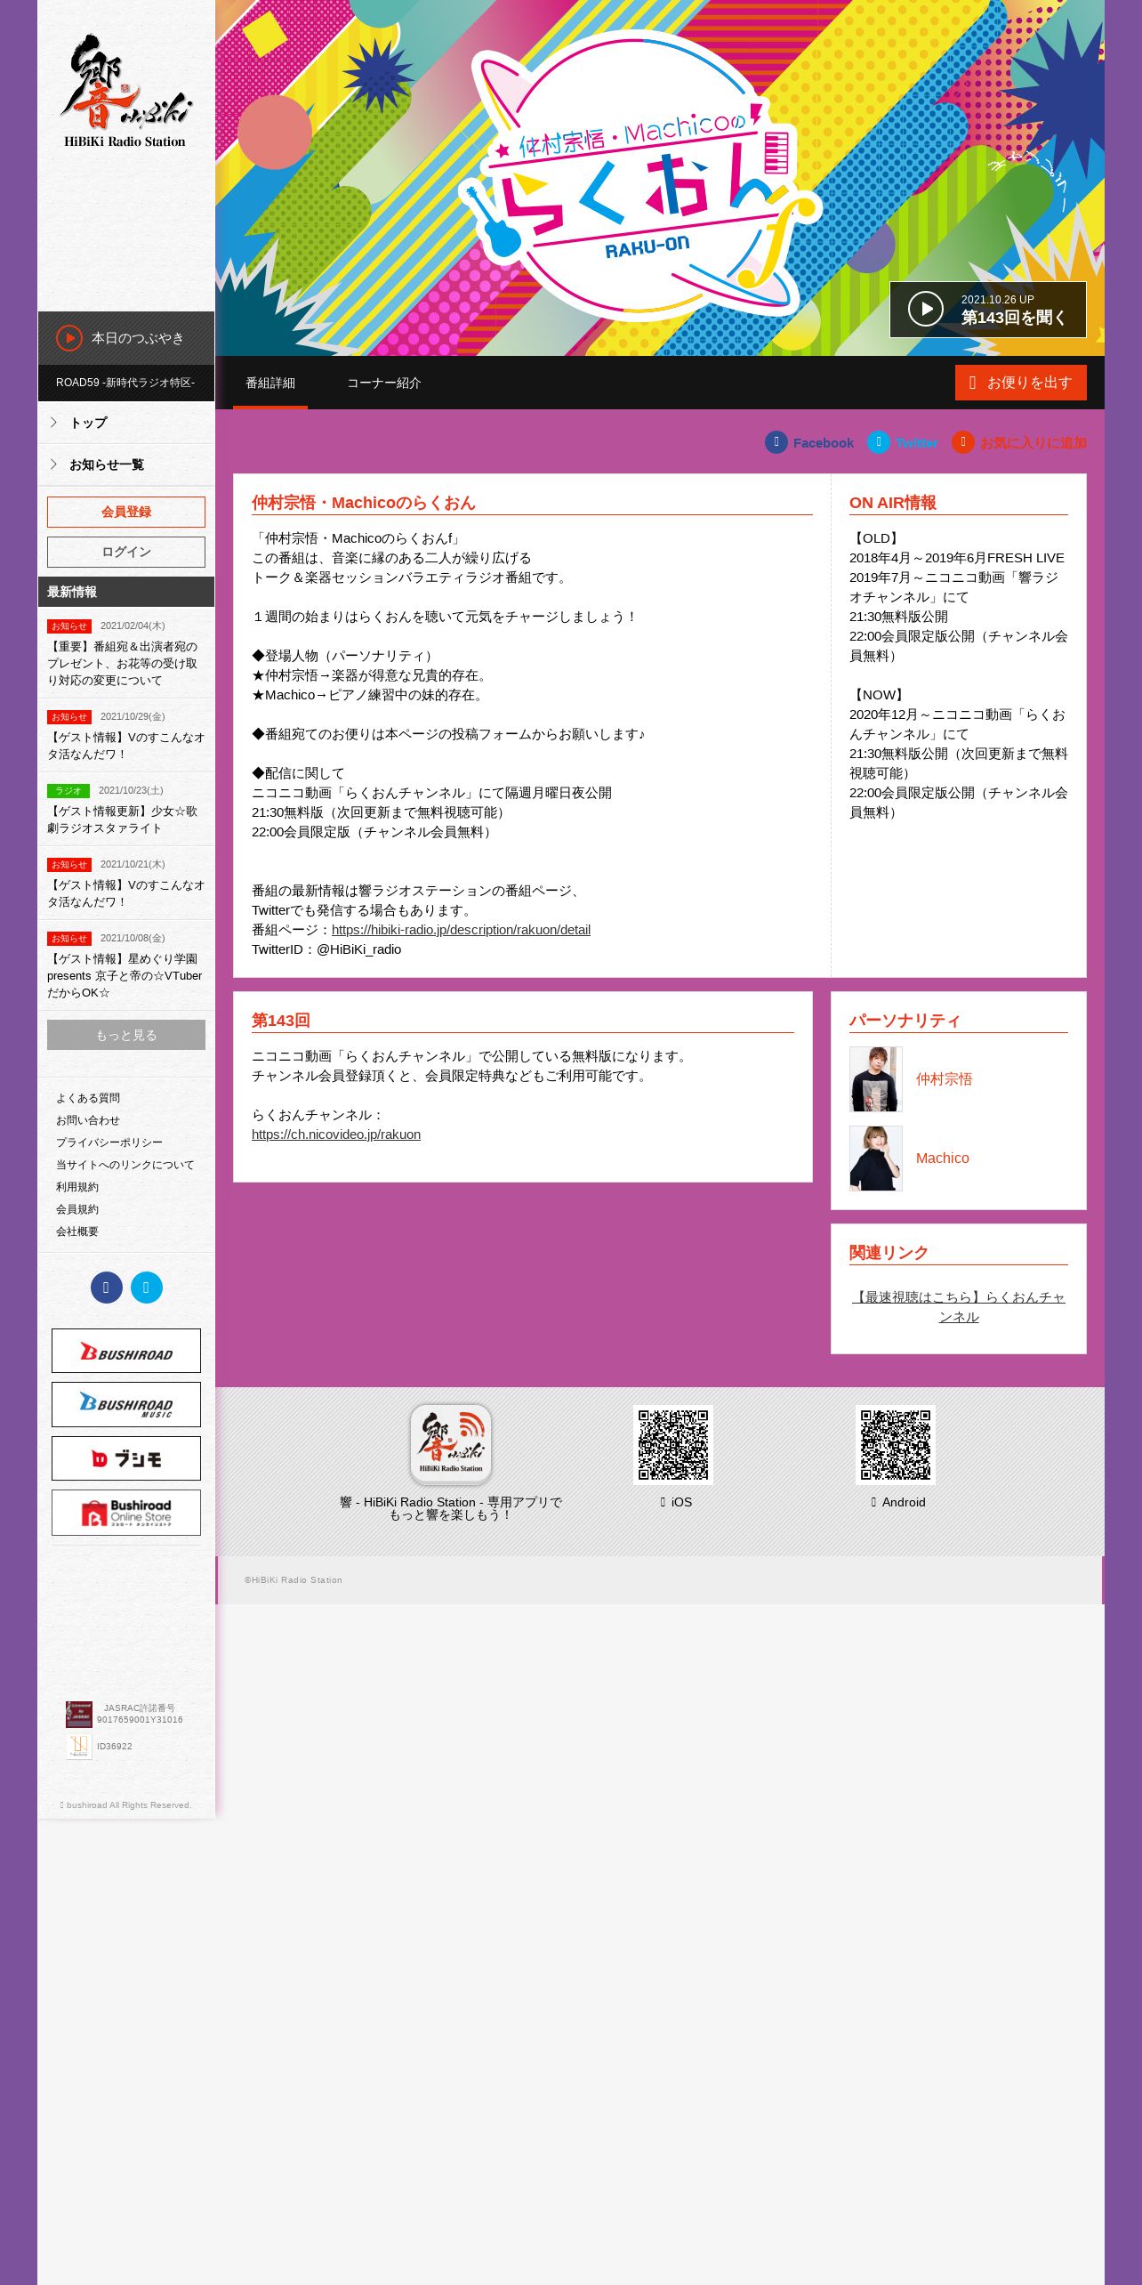Image resolution: width=1142 pixels, height=2285 pixels.
Task: Click the 最新情報 sidebar heading
Action: [126, 592]
